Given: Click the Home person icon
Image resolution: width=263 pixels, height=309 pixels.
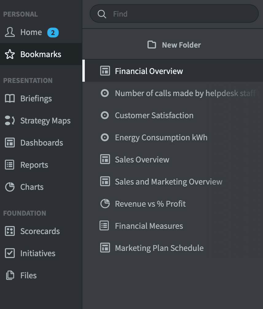Looking at the screenshot, I should coord(10,32).
